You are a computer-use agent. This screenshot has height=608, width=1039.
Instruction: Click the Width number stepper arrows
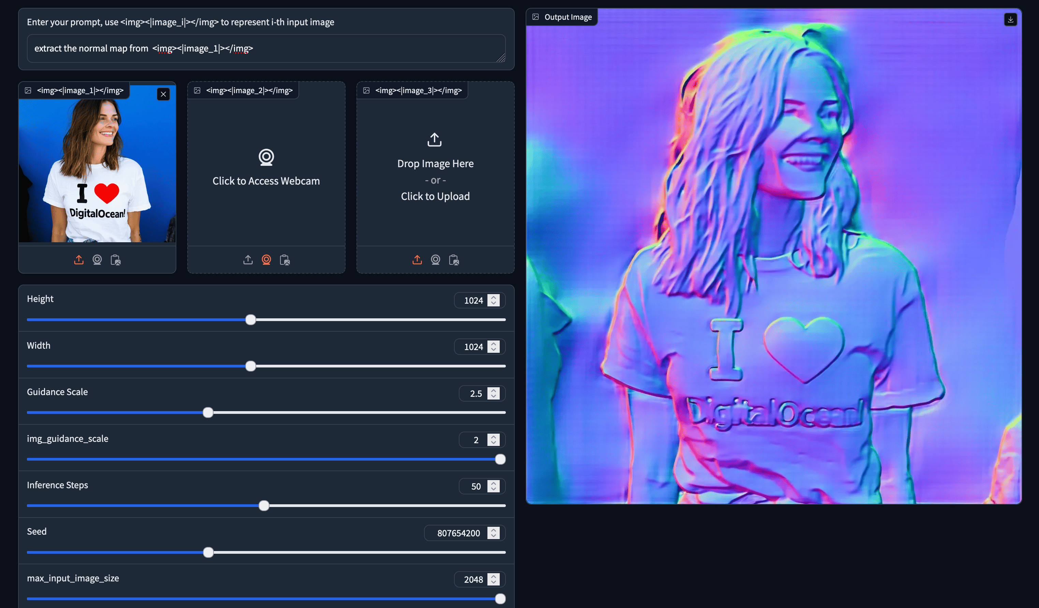[494, 347]
